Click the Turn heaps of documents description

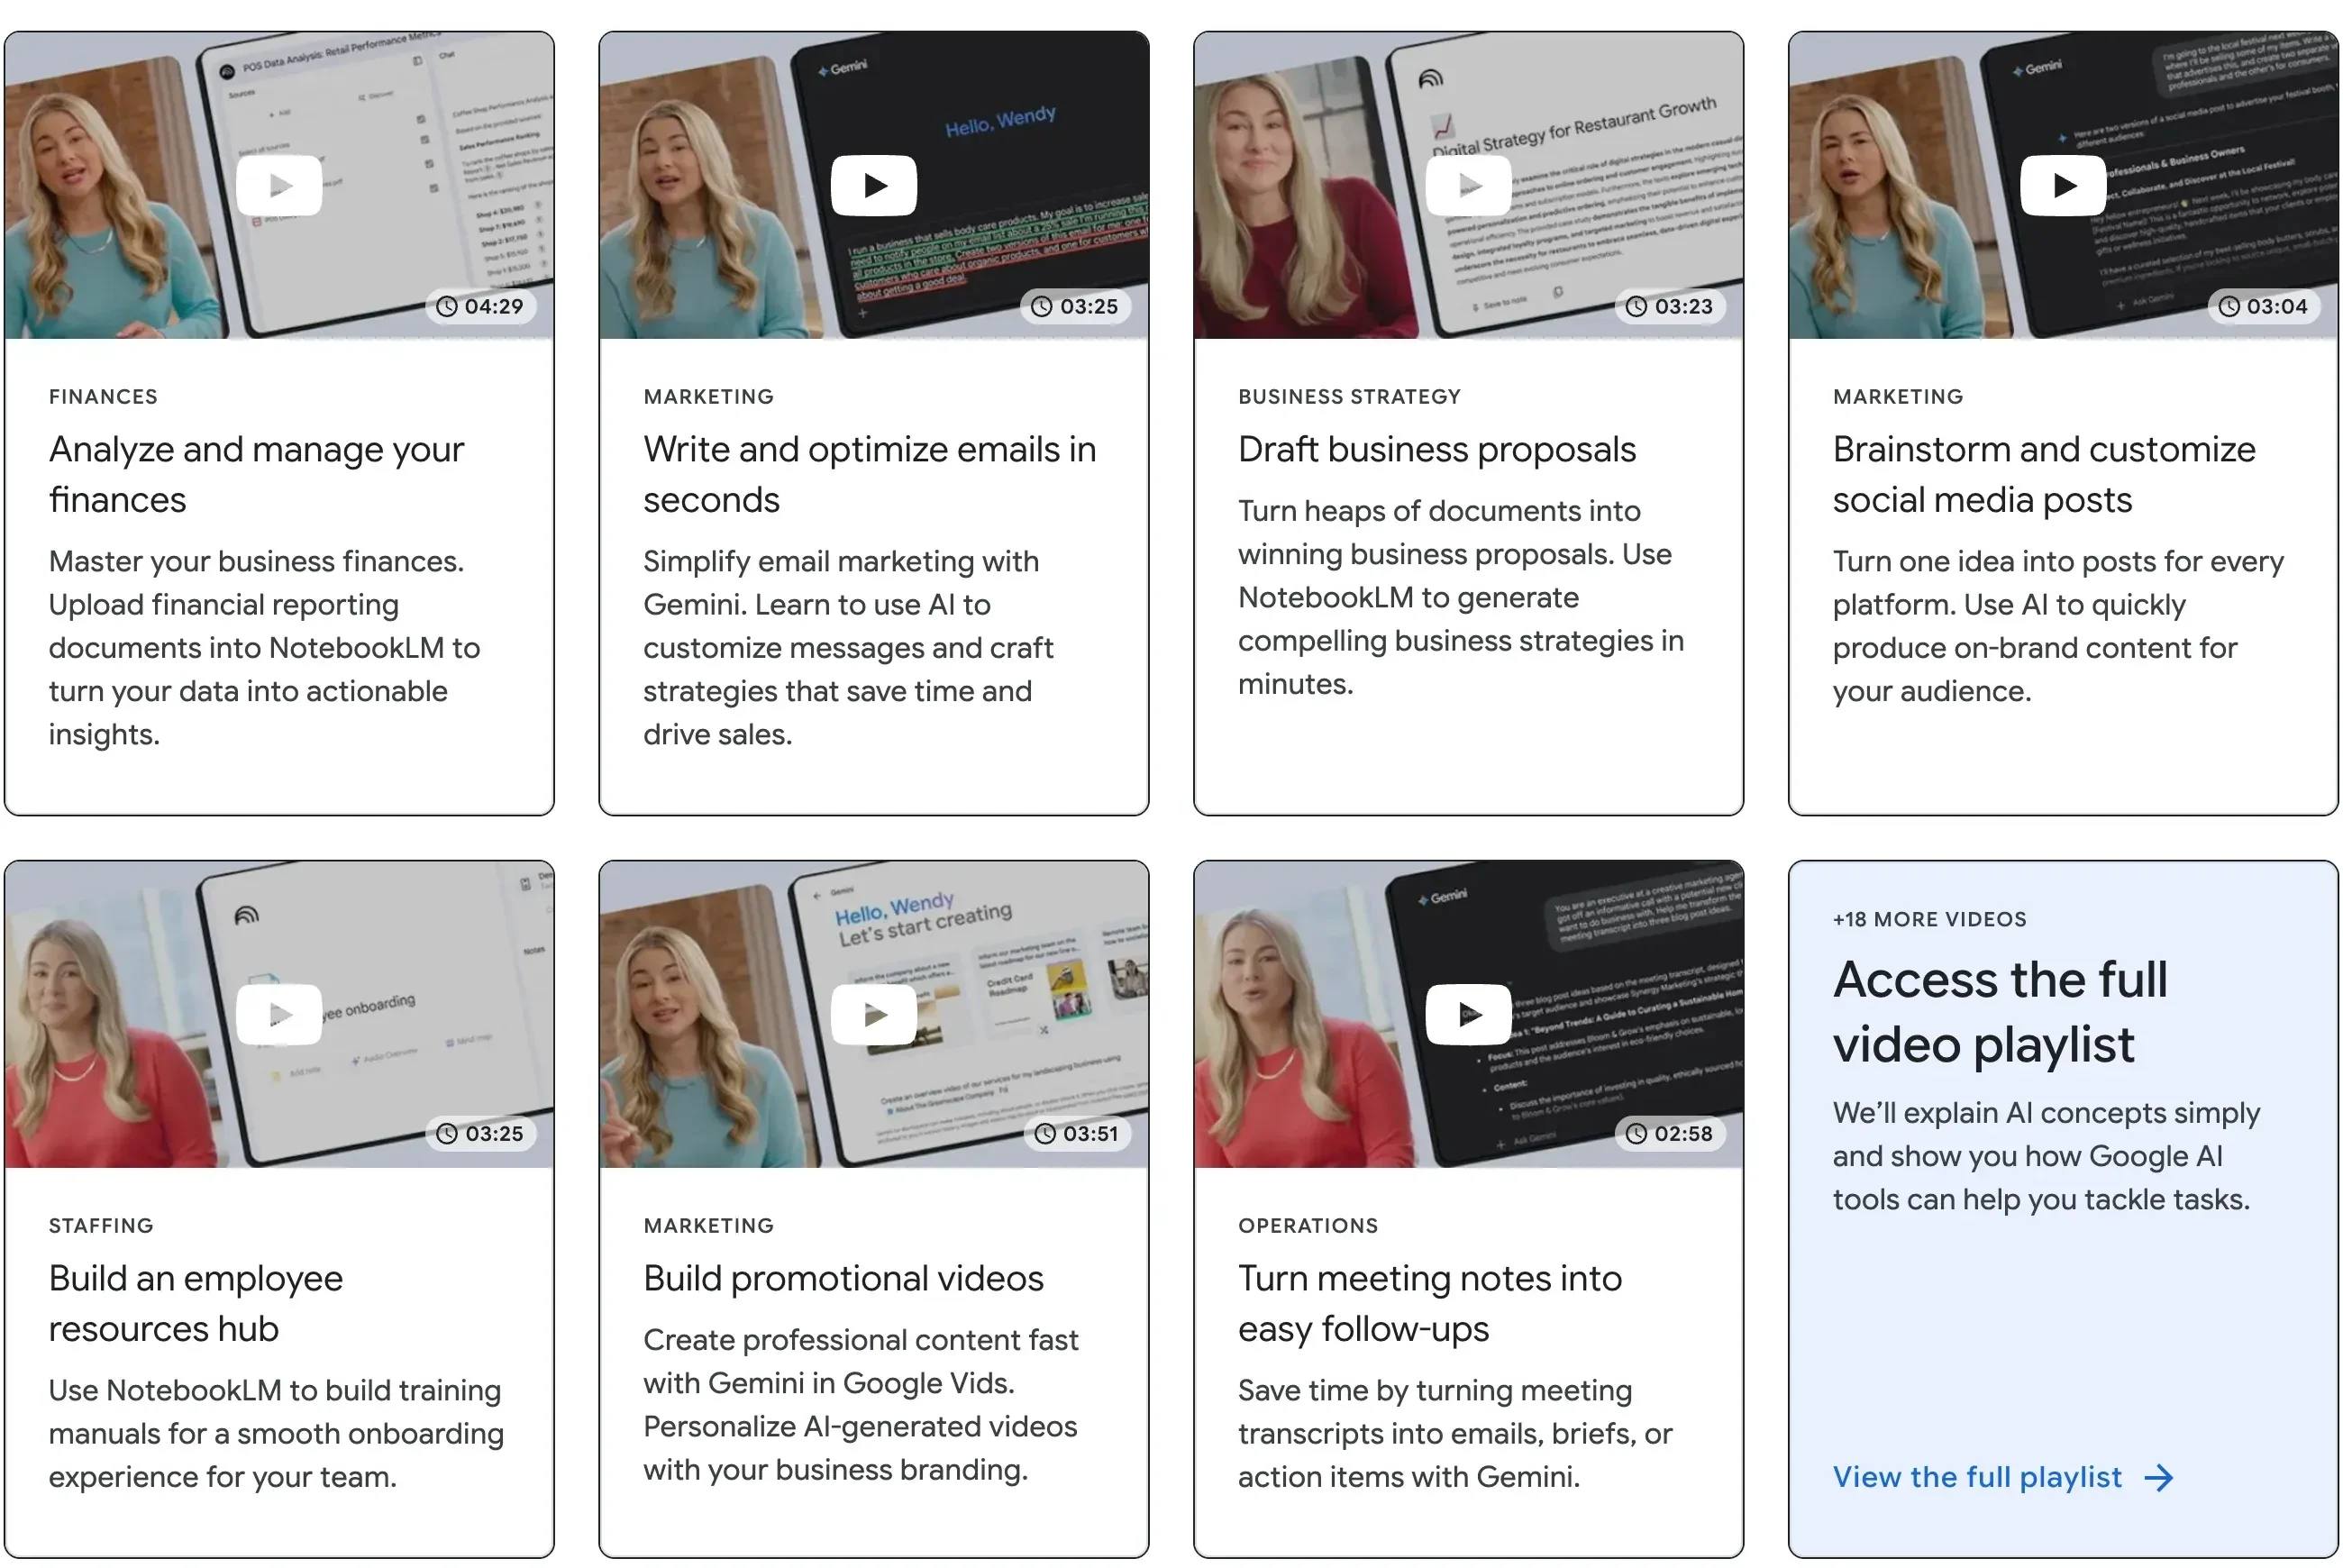(1461, 597)
